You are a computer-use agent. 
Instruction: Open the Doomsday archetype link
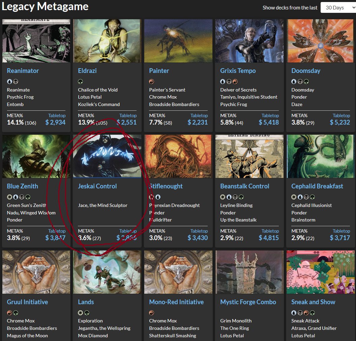[x=305, y=71]
